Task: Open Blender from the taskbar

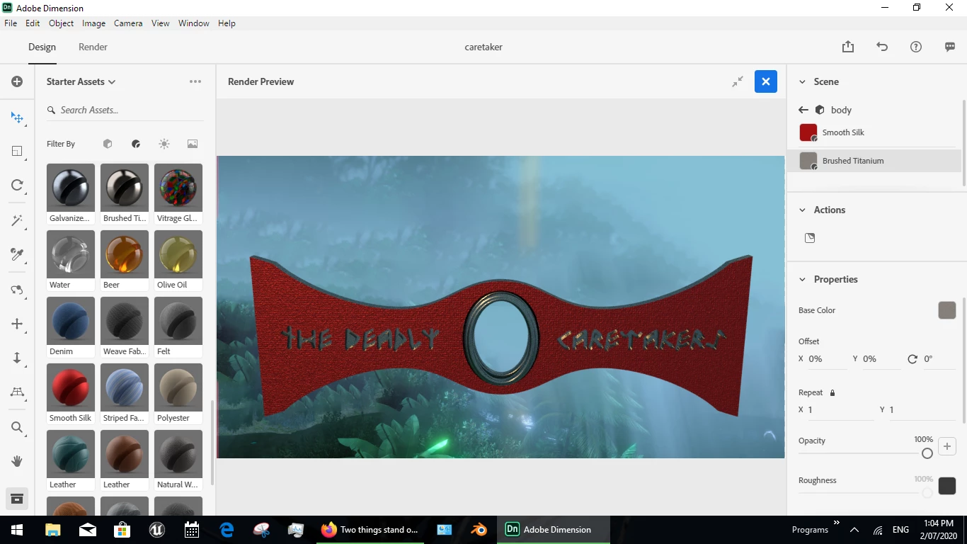Action: 479,530
